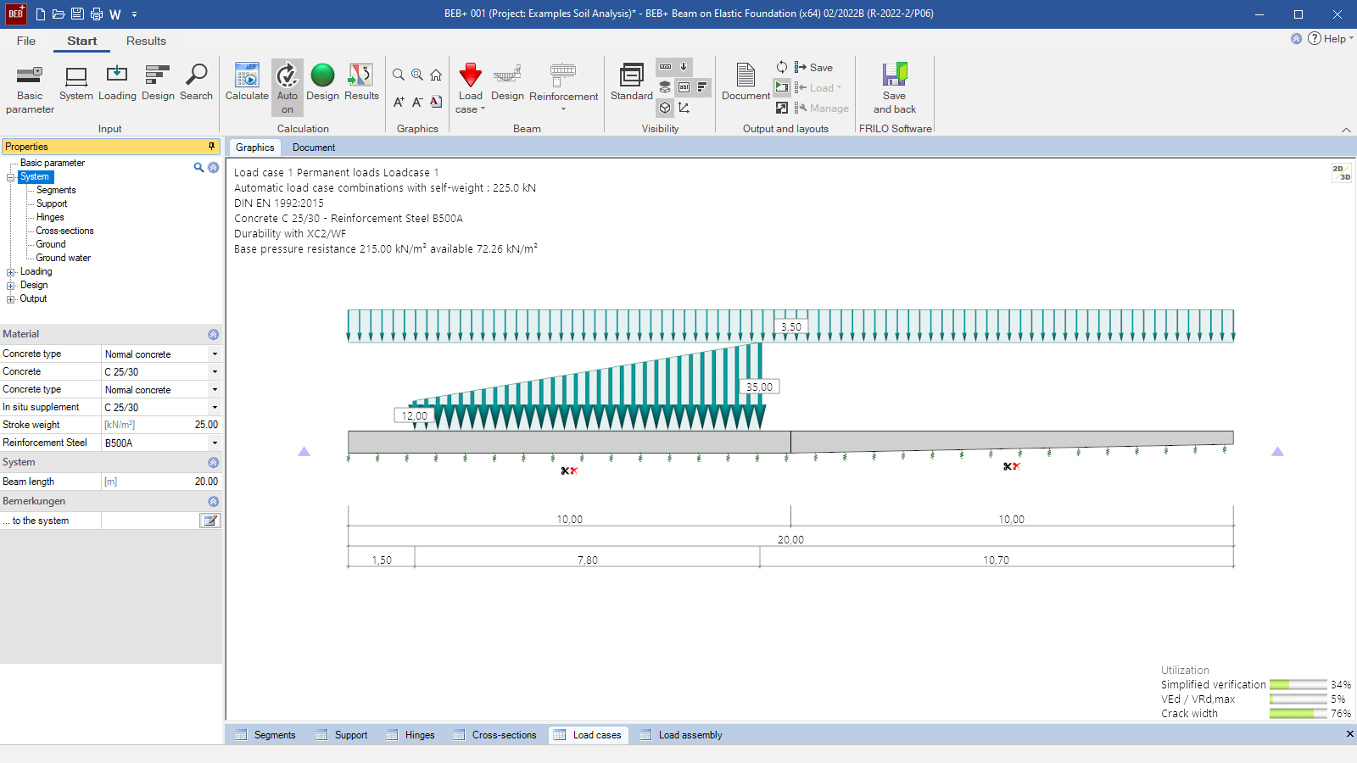Open the first Concrete type dropdown
Screen dimensions: 1357x763
215,354
